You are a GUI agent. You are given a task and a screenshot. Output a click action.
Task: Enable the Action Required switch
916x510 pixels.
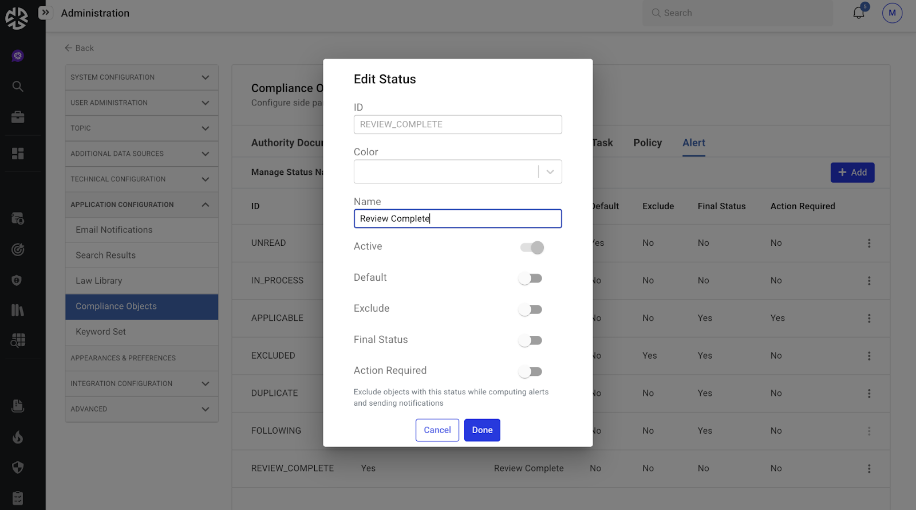[530, 372]
